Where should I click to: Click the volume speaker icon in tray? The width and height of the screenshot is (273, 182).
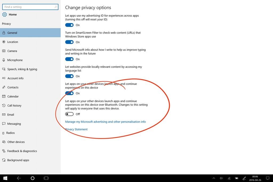[x=221, y=178]
